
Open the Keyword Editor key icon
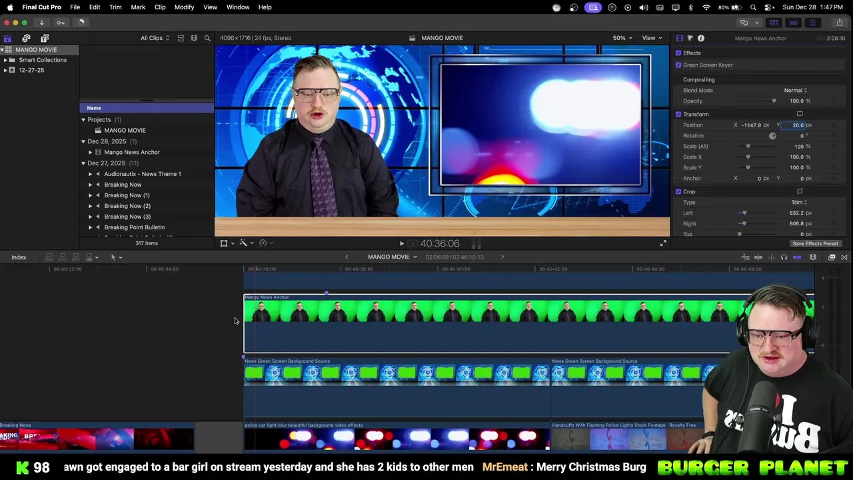pyautogui.click(x=61, y=23)
